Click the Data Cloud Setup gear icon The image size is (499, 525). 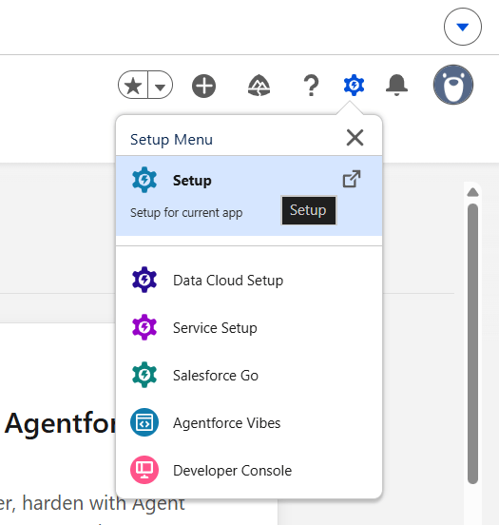144,280
